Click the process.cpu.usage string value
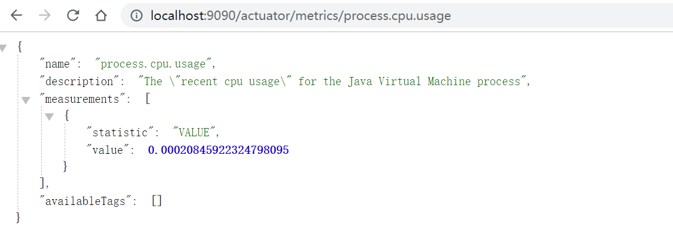Screen dimensions: 673x232 [x=155, y=65]
